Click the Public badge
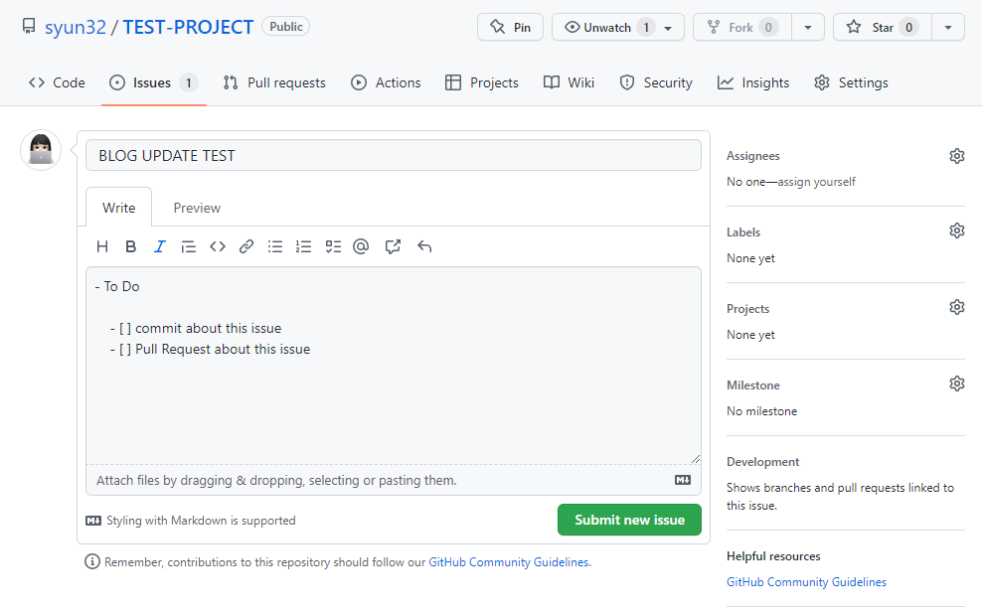 pyautogui.click(x=285, y=26)
